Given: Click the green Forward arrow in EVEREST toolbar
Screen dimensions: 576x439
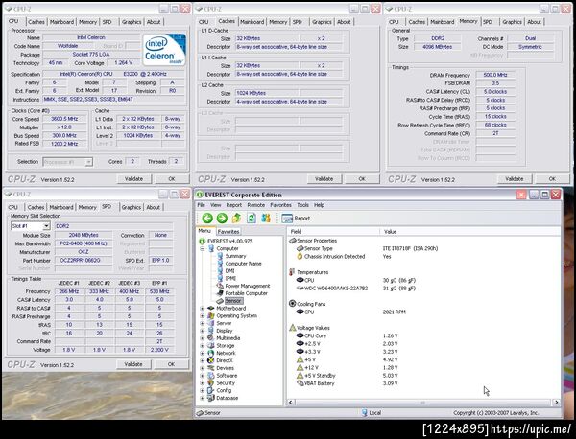Looking at the screenshot, I should [x=222, y=219].
